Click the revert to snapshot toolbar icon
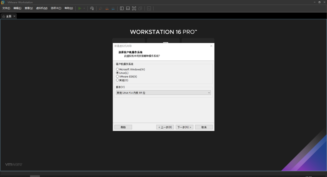Image resolution: width=327 pixels, height=177 pixels. click(107, 8)
